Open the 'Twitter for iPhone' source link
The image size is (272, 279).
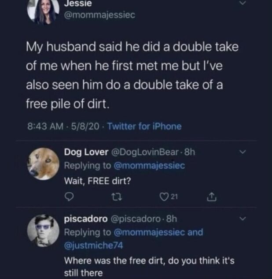(x=144, y=126)
